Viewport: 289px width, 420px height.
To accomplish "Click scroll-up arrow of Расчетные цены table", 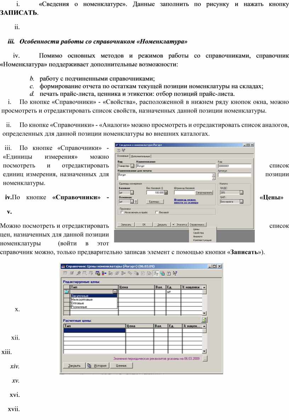I will (204, 326).
